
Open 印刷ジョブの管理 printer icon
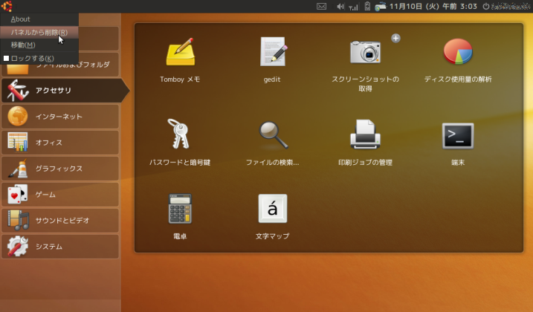(x=366, y=134)
